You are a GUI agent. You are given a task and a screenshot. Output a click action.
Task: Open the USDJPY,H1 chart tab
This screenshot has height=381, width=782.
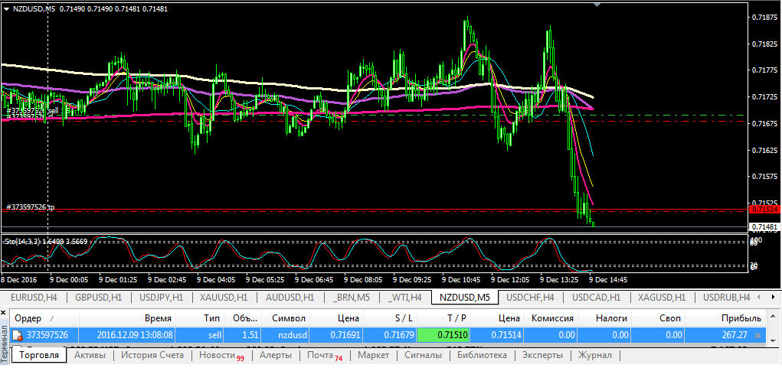pos(162,298)
